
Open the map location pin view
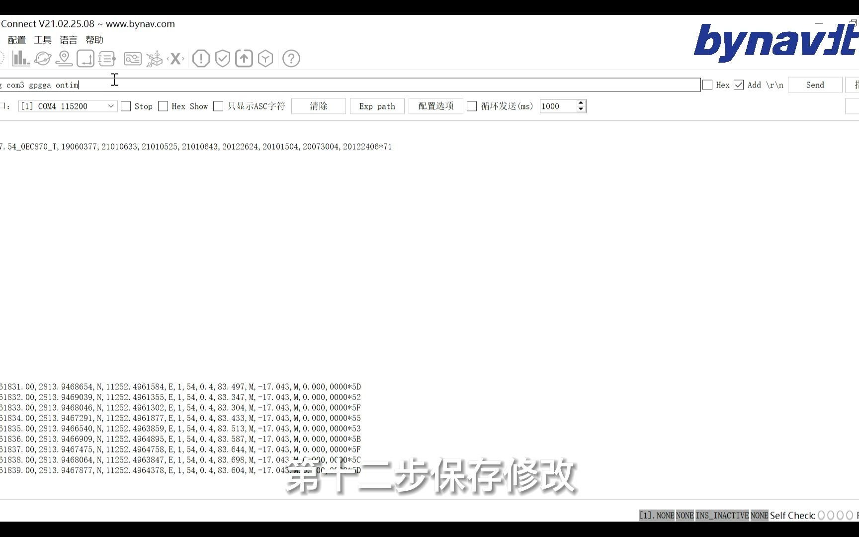pyautogui.click(x=64, y=59)
